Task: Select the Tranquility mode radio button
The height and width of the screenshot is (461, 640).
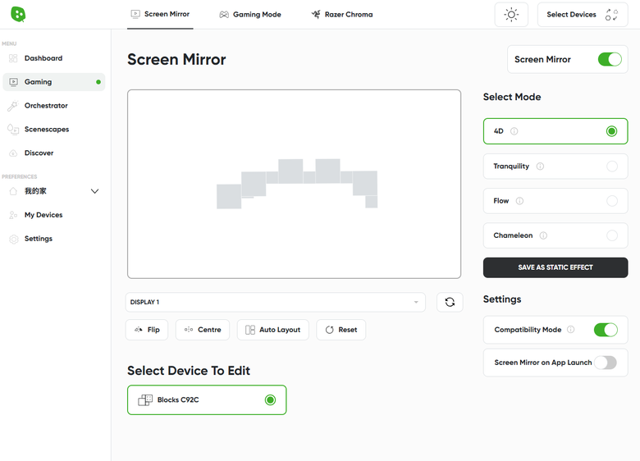Action: point(612,166)
